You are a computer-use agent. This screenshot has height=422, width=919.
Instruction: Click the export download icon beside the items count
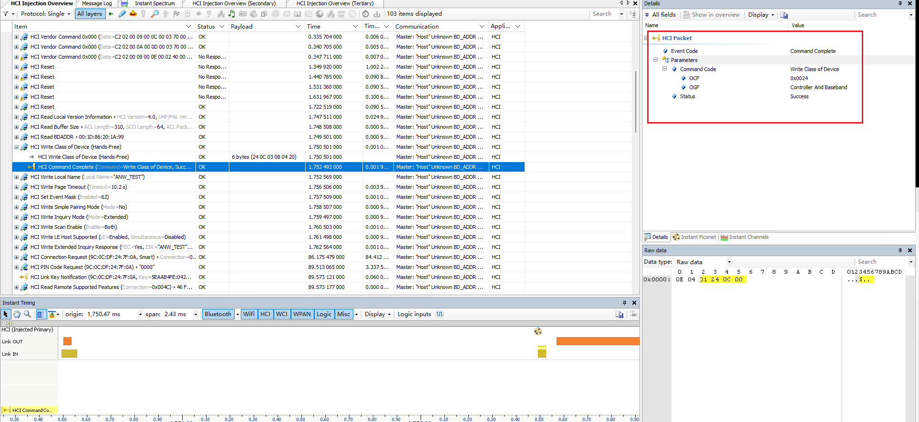point(377,14)
